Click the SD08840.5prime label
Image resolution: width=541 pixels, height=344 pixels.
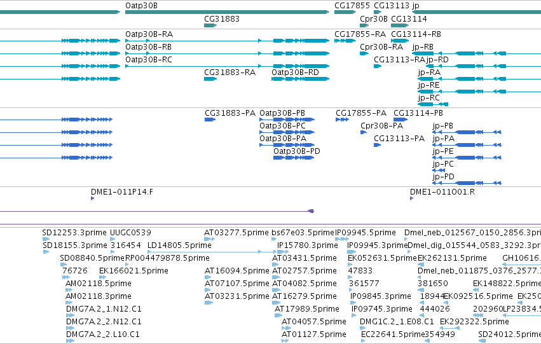92,258
